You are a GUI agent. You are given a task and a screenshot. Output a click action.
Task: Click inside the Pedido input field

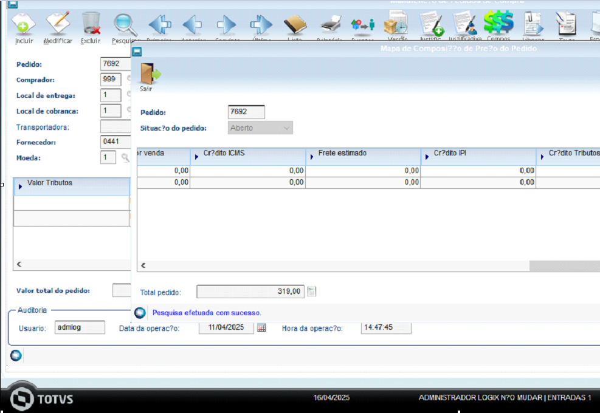point(246,112)
